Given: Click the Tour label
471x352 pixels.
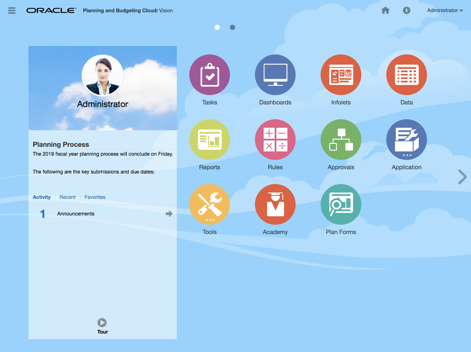Looking at the screenshot, I should click(x=103, y=332).
